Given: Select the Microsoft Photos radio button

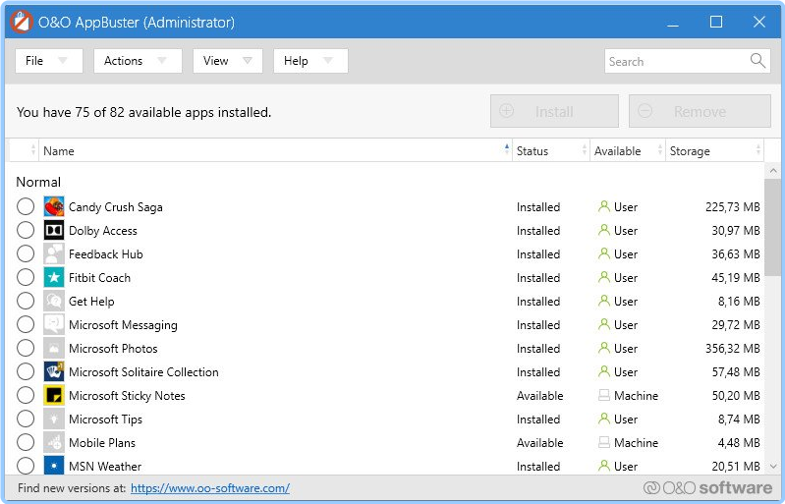Looking at the screenshot, I should [26, 349].
